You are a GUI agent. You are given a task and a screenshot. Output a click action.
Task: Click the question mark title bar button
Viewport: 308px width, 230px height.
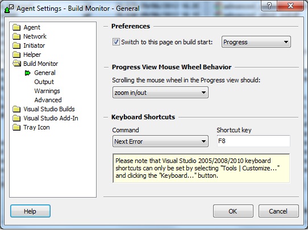coord(269,6)
